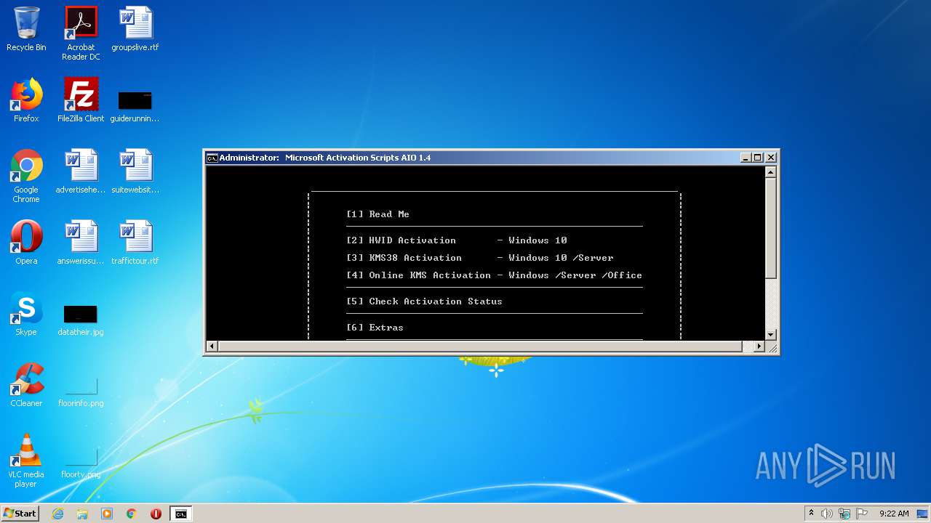The height and width of the screenshot is (523, 931).
Task: Click the '[5] Check Activation Status' line
Action: pos(424,301)
